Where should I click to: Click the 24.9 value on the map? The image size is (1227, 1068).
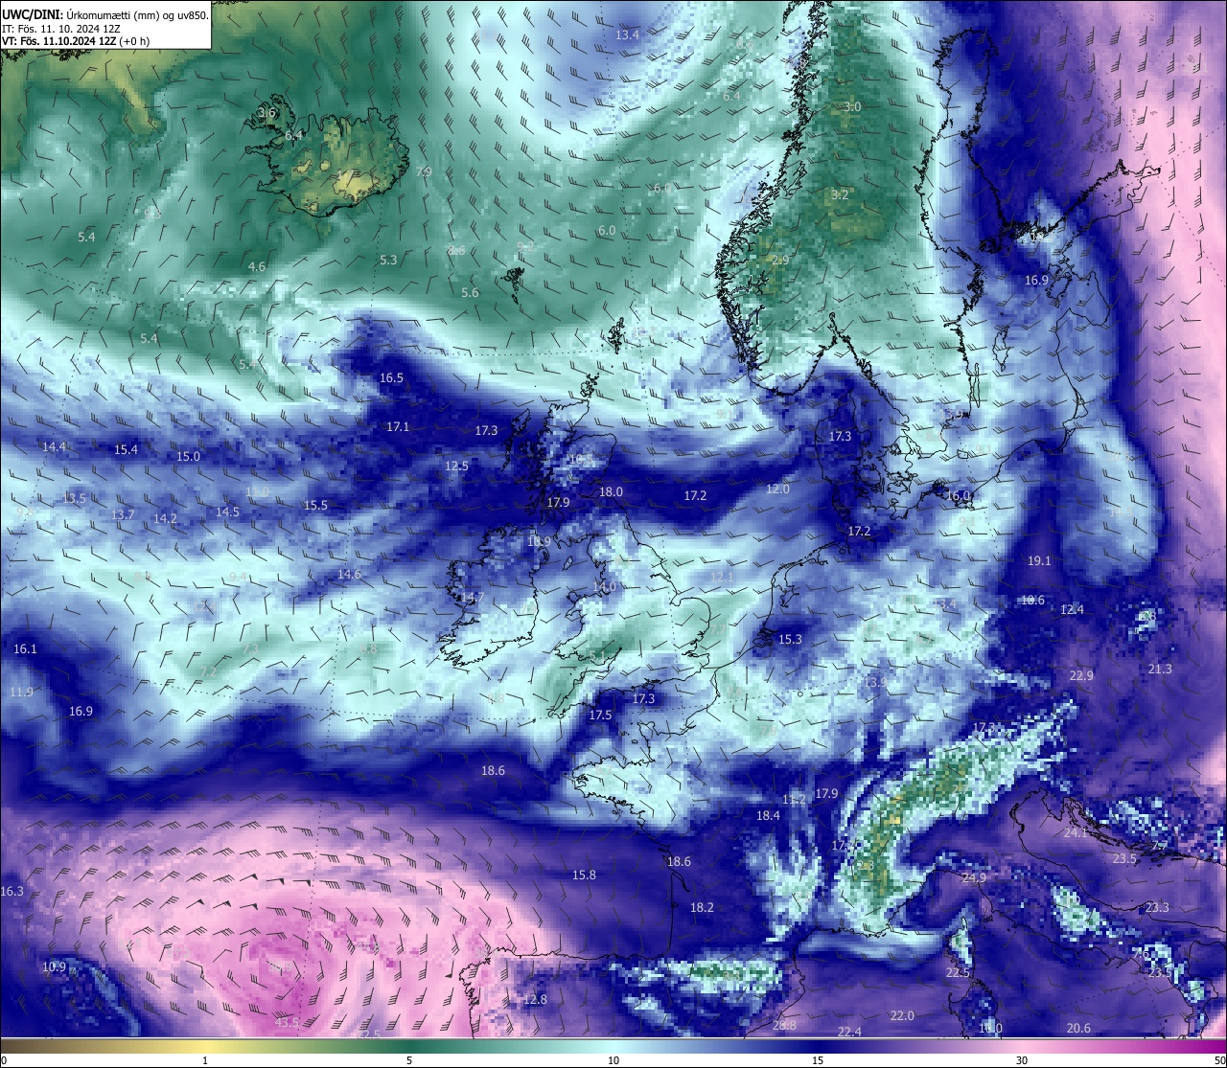(974, 877)
